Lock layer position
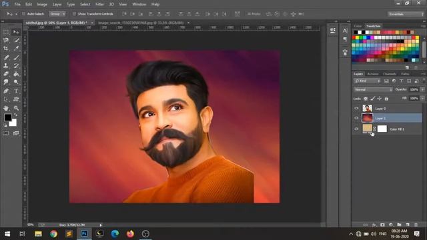427x240 pixels. 380,99
